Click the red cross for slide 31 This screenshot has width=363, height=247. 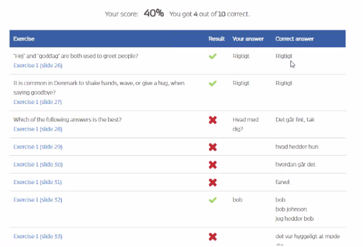pos(213,182)
